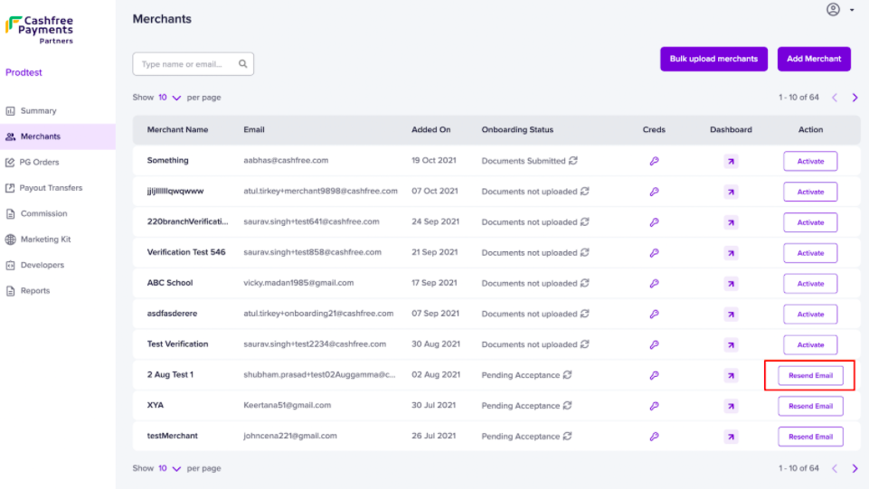Open PG Orders in the sidebar

(39, 163)
